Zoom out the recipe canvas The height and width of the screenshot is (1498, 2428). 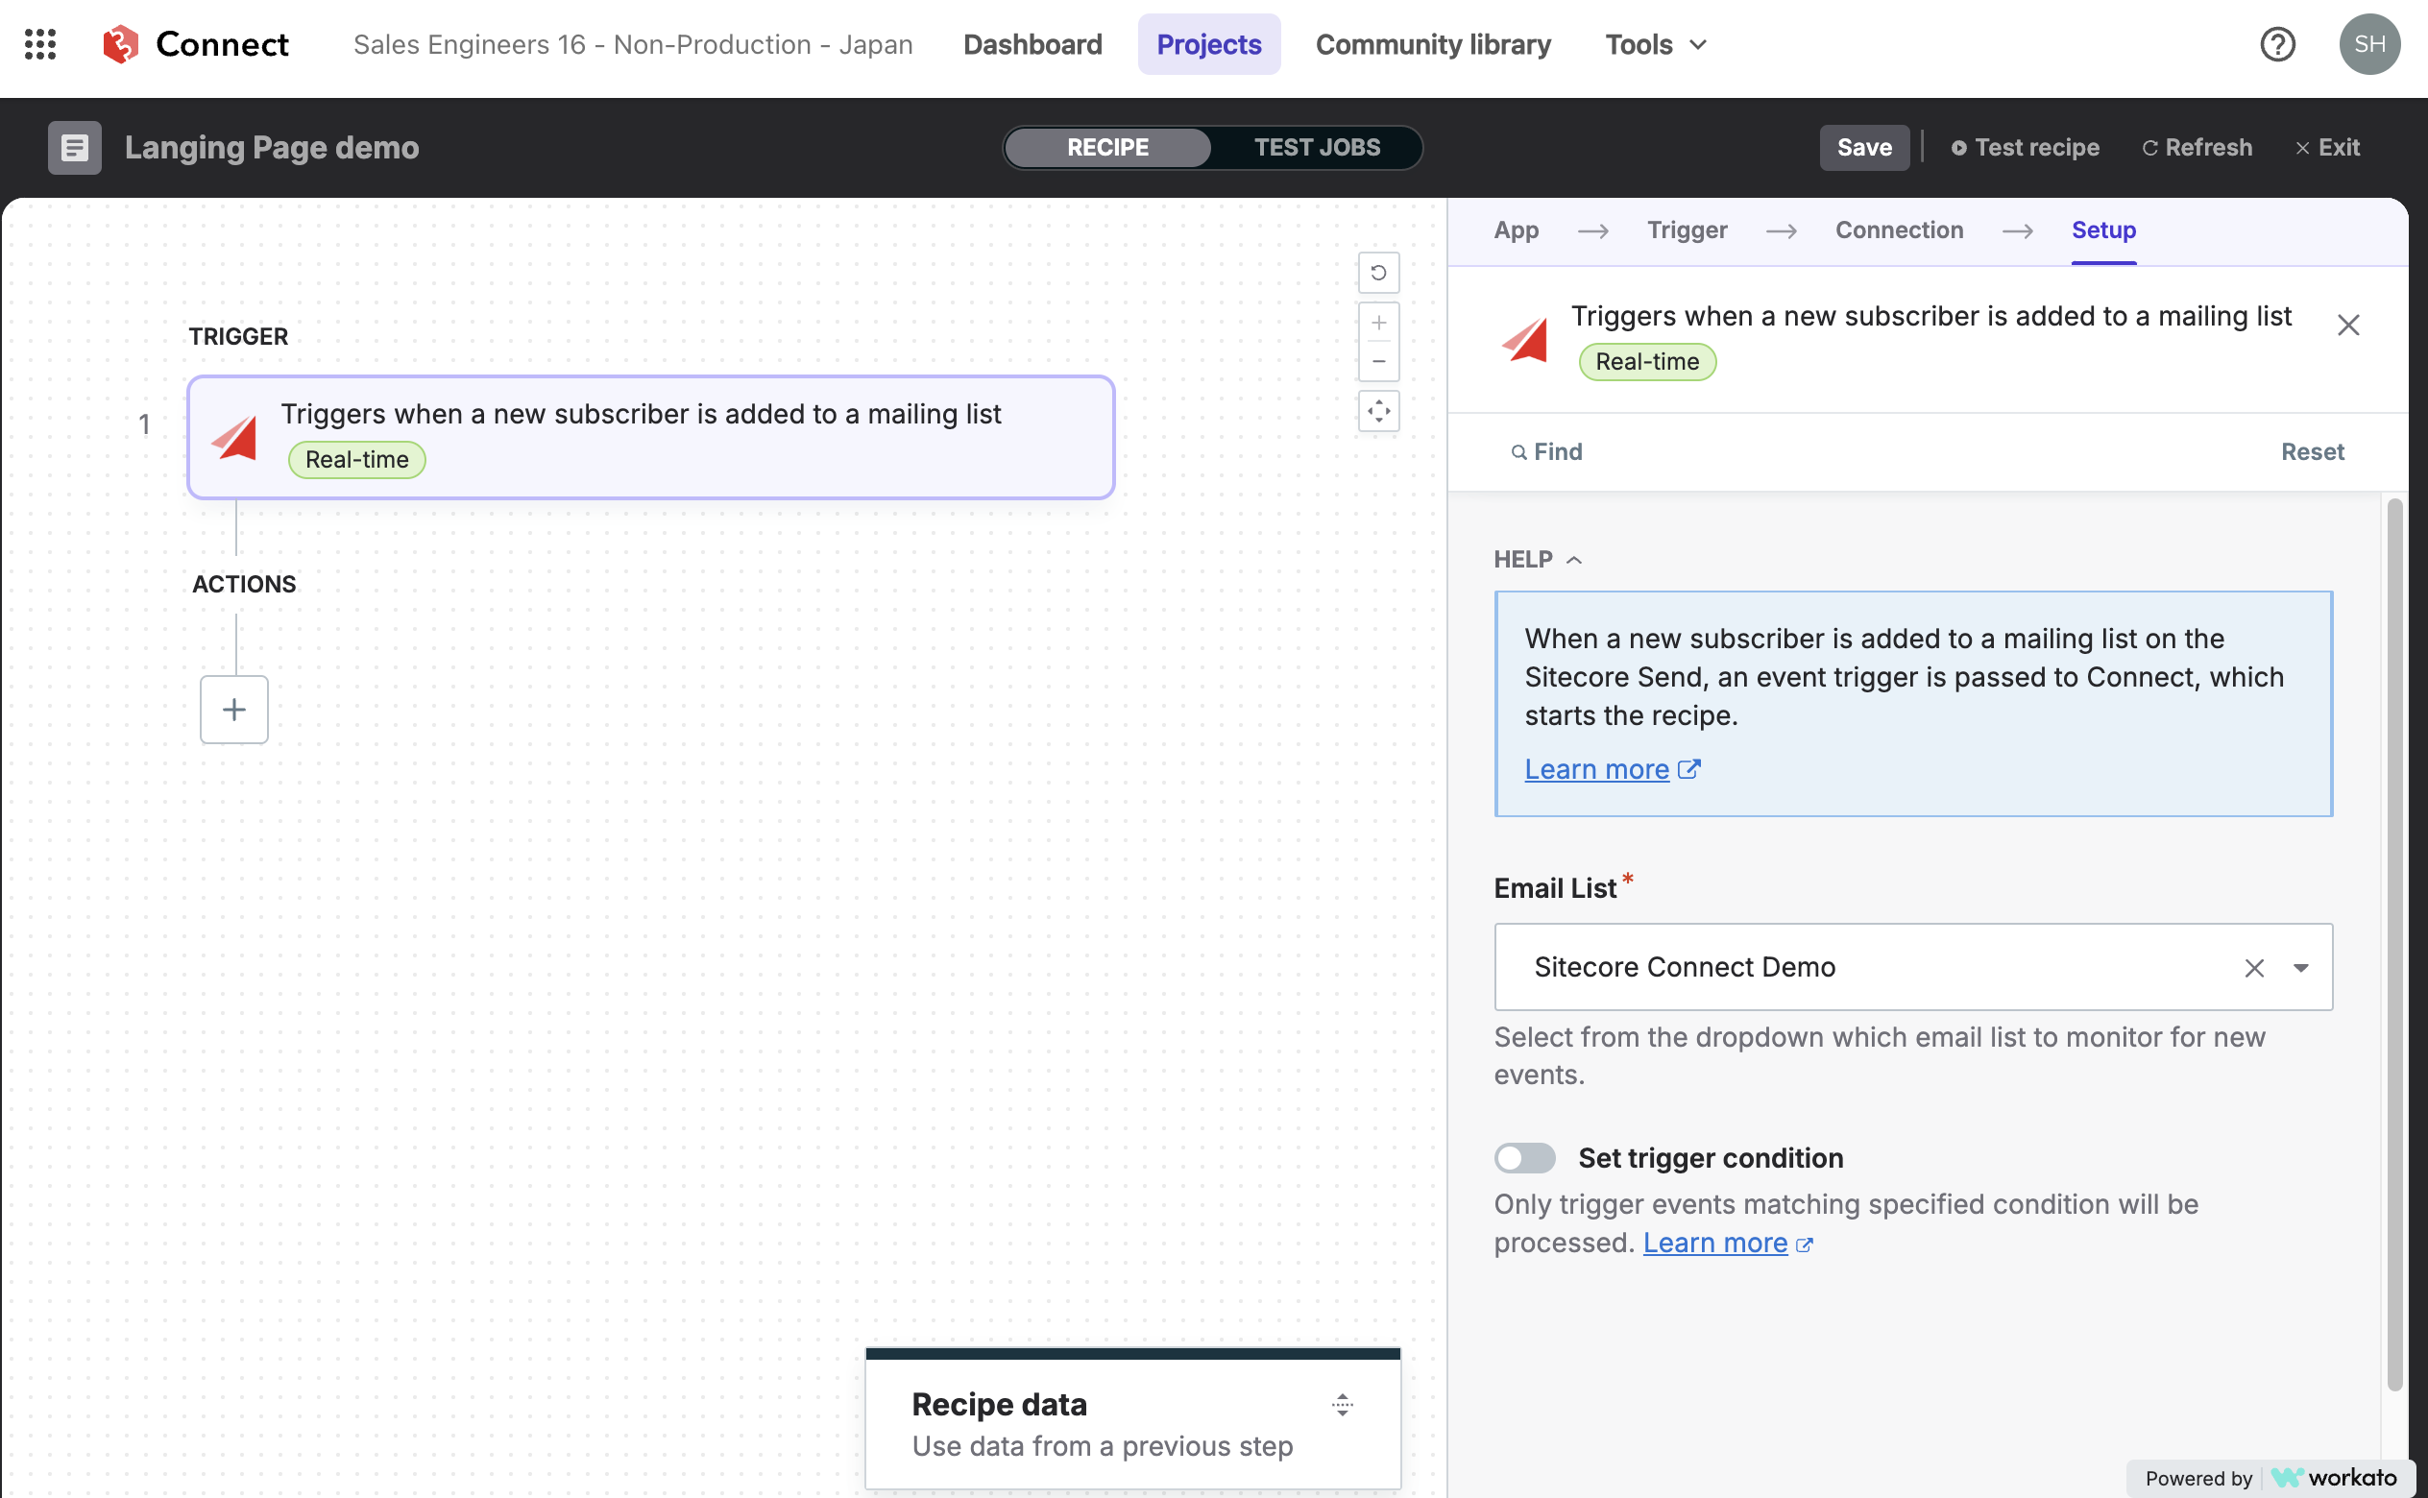coord(1378,362)
